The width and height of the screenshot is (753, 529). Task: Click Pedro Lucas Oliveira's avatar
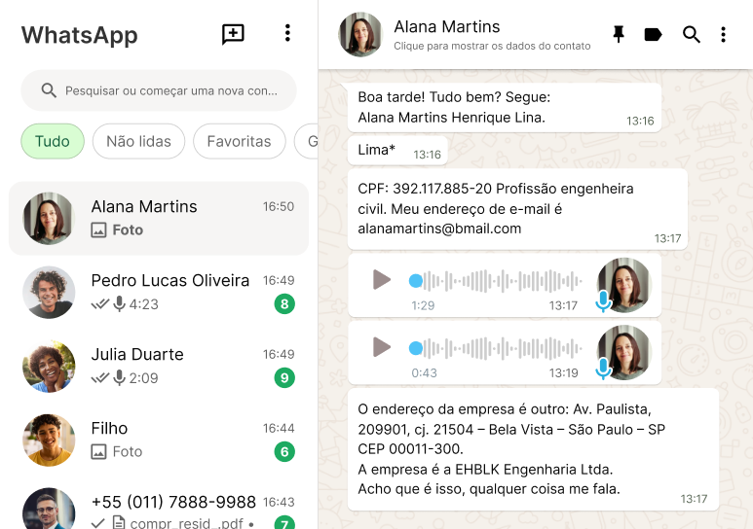[x=49, y=292]
